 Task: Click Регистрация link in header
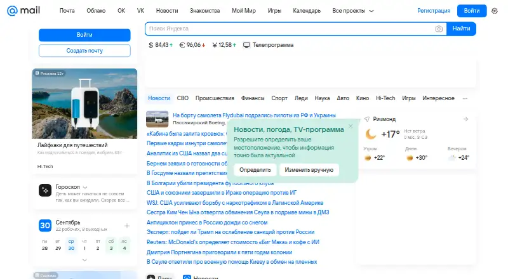click(x=434, y=11)
